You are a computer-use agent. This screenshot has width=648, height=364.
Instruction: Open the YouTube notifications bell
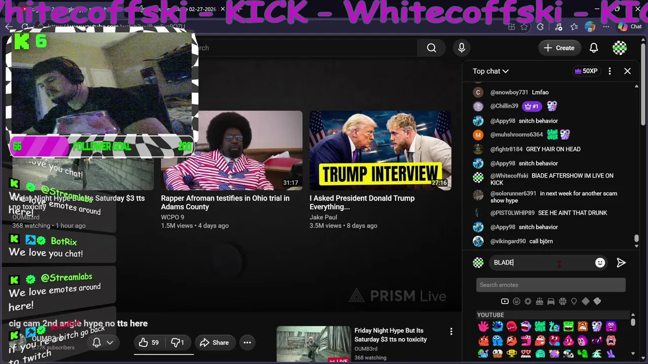(594, 48)
